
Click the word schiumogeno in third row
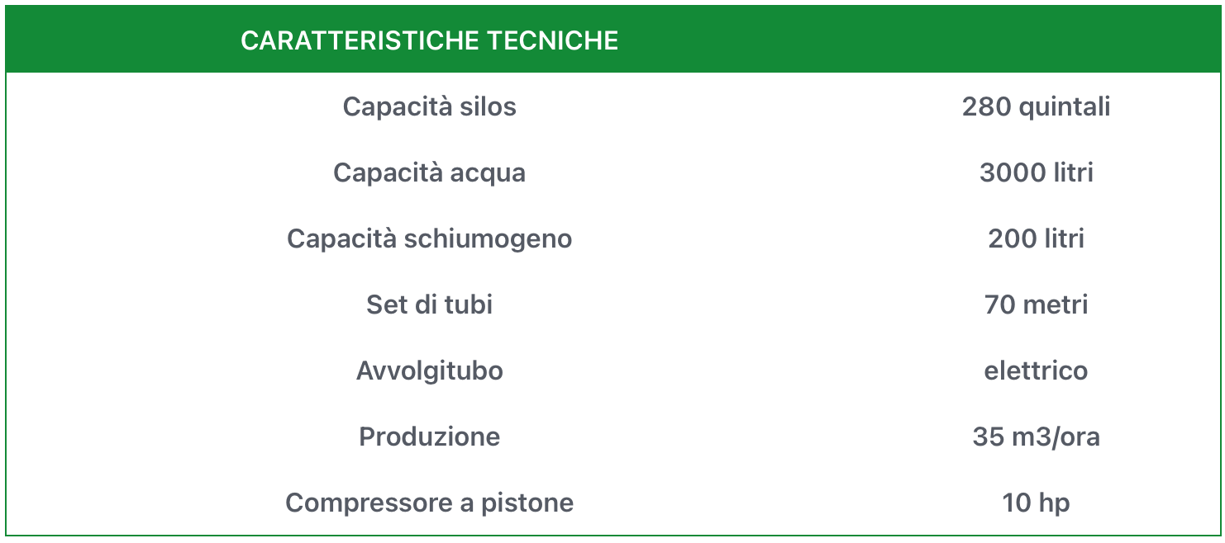click(x=488, y=240)
